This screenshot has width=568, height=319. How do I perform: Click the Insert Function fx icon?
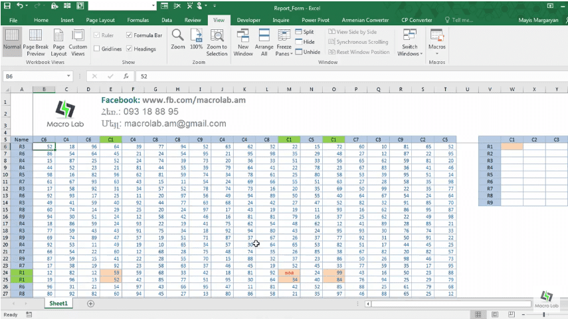click(126, 76)
